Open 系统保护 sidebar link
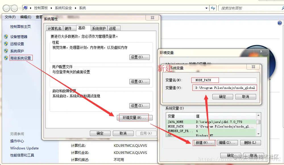 [17, 51]
